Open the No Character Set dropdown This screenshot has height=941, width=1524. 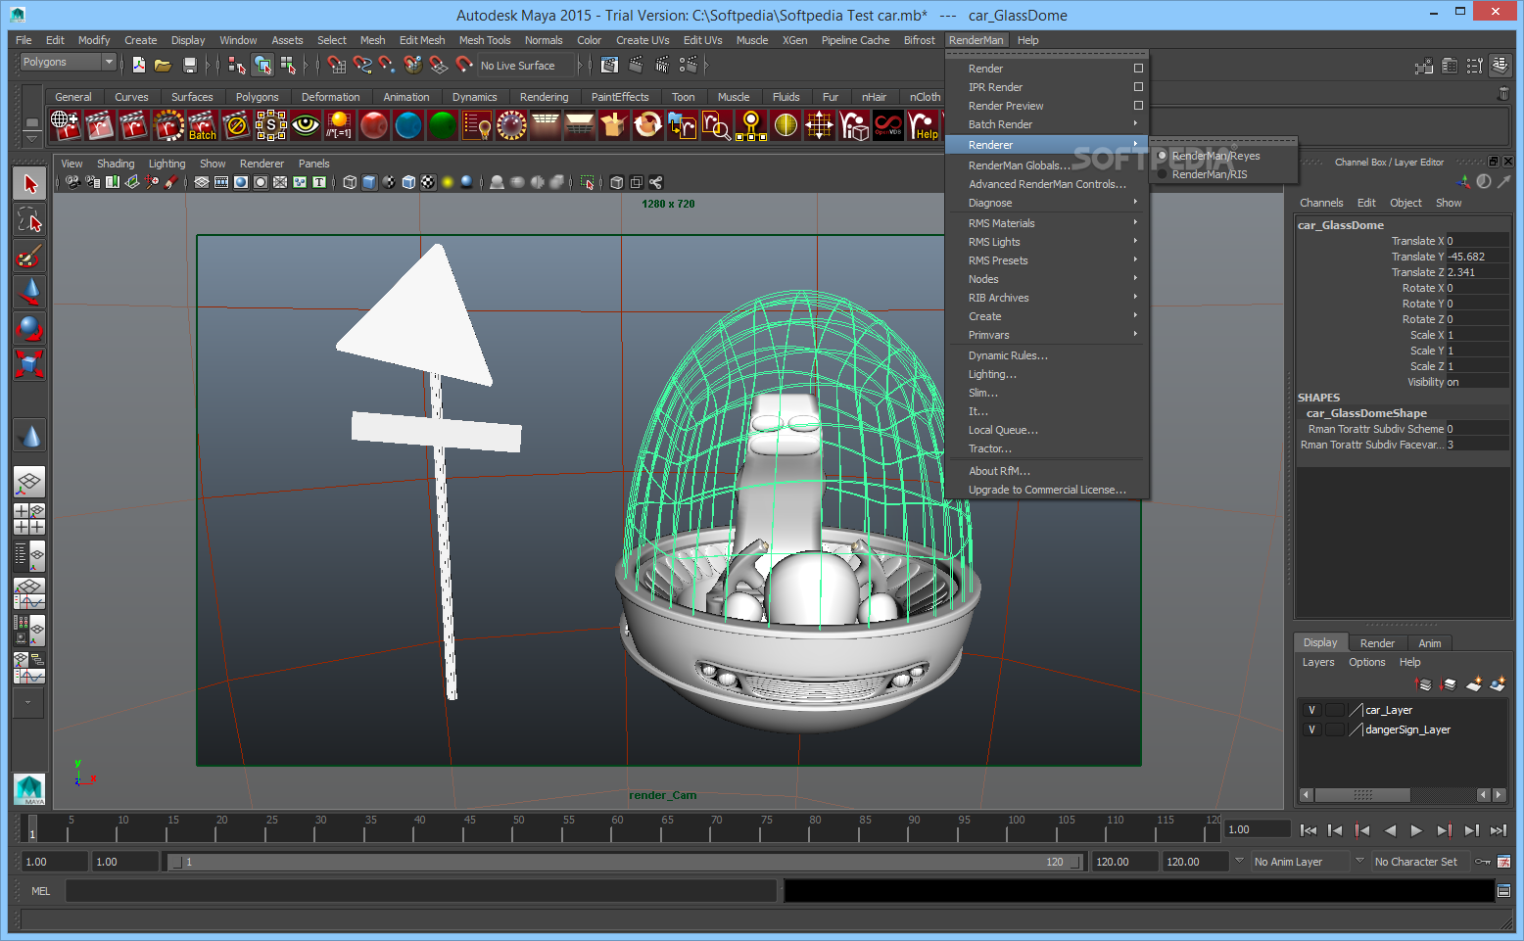click(1419, 862)
